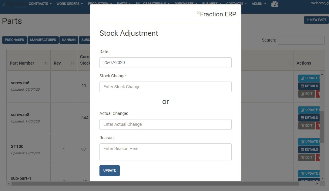Filter parts by Kanban
Screen dimensions: 329x191
69,40
